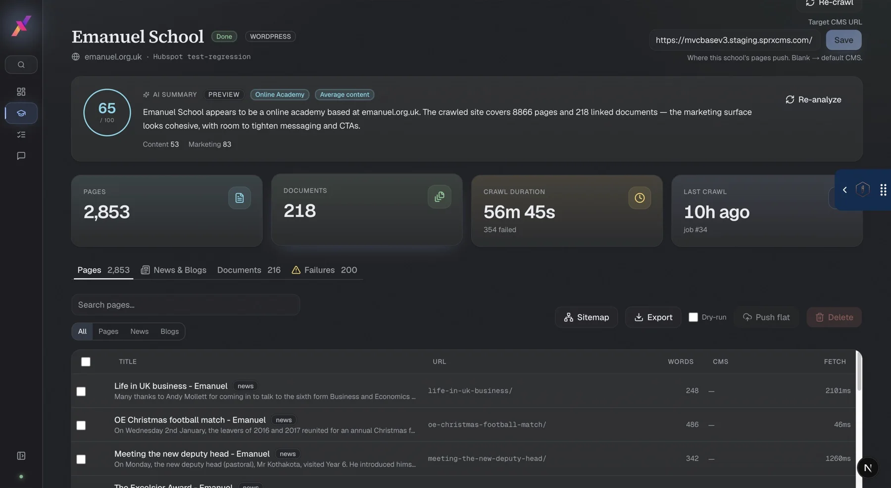
Task: Click the N avatar badge
Action: click(868, 468)
